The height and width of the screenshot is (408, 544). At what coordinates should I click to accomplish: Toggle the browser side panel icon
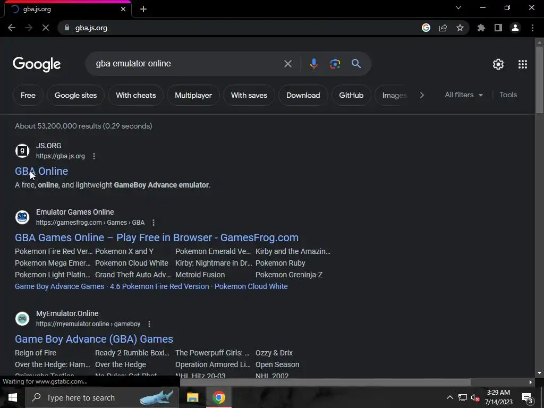click(x=498, y=28)
